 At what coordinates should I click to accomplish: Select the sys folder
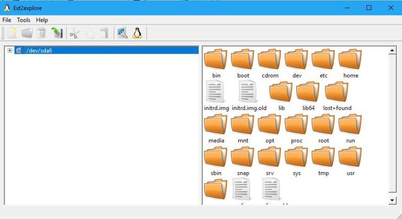tap(296, 161)
